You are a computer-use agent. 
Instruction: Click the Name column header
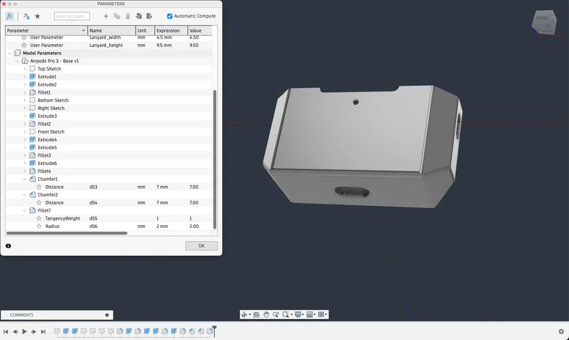[x=112, y=30]
